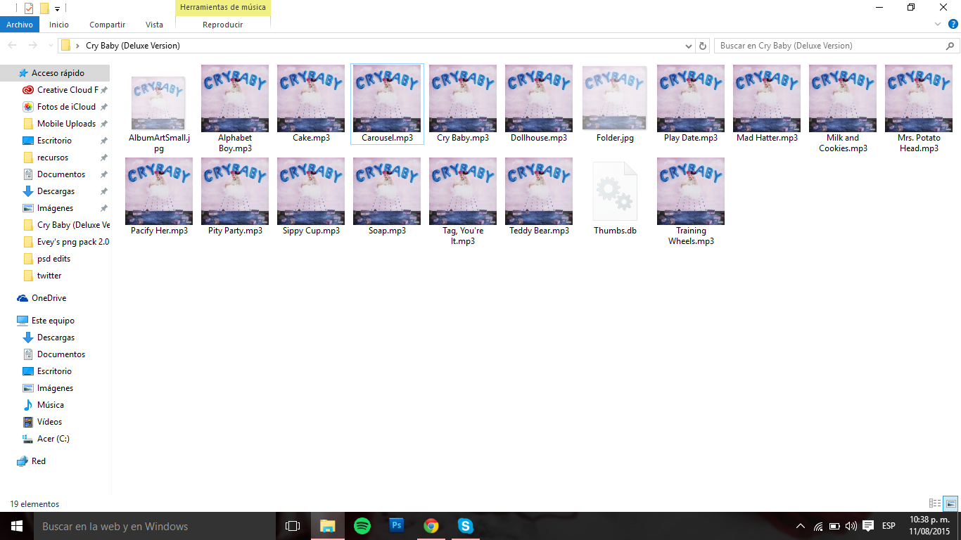The height and width of the screenshot is (540, 961).
Task: Open Skype from the taskbar
Action: [466, 526]
